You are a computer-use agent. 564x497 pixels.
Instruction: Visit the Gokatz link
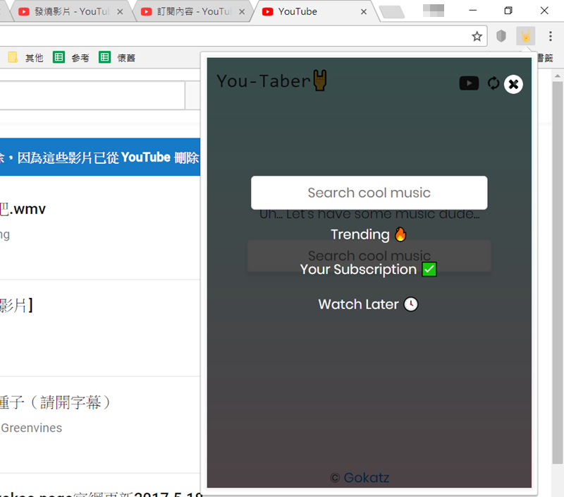pyautogui.click(x=366, y=477)
